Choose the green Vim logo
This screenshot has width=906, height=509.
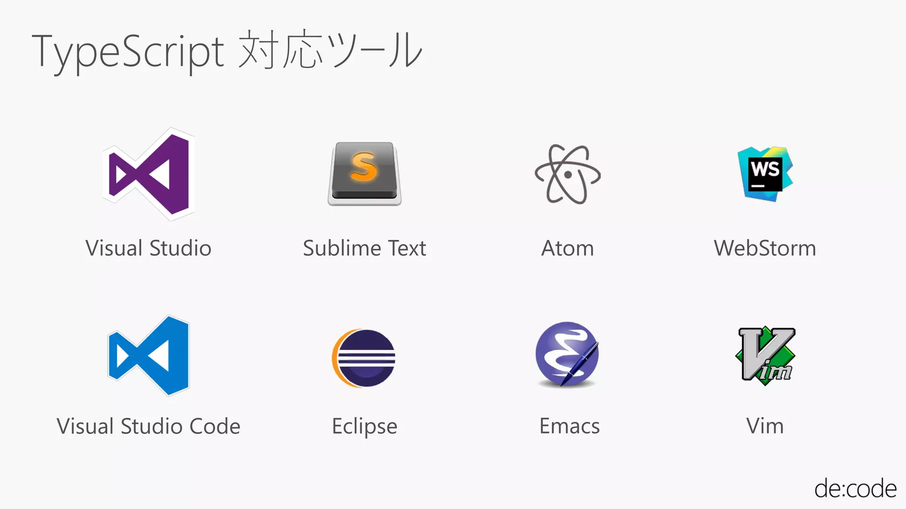765,356
